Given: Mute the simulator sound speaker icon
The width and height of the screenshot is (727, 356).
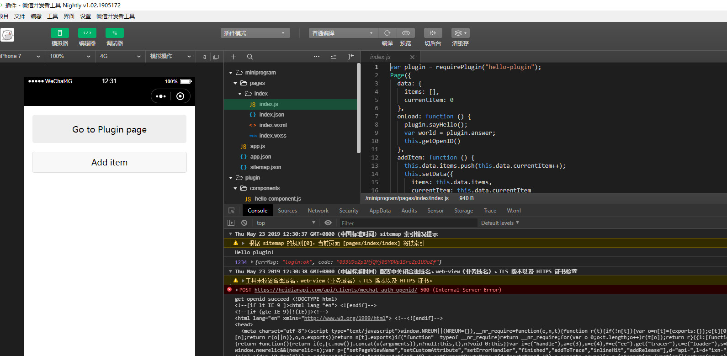Looking at the screenshot, I should [204, 57].
